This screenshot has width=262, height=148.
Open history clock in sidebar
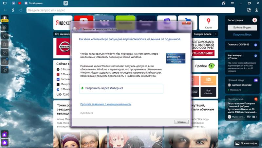(x=5, y=53)
